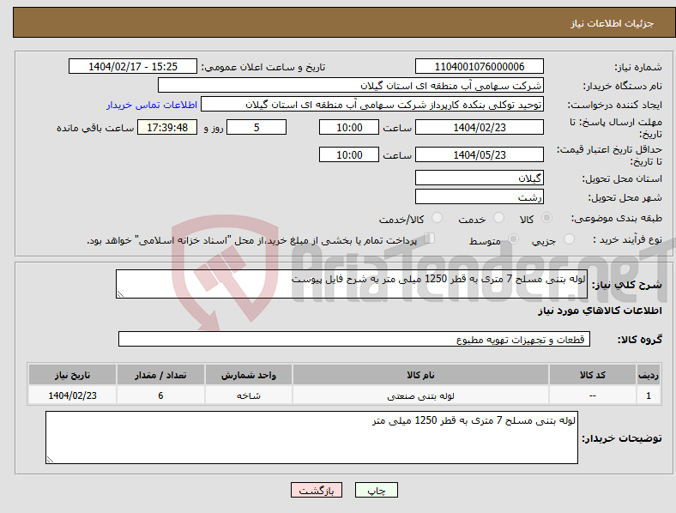
Task: Click the تاریخ نیاز column header
Action: [x=72, y=375]
